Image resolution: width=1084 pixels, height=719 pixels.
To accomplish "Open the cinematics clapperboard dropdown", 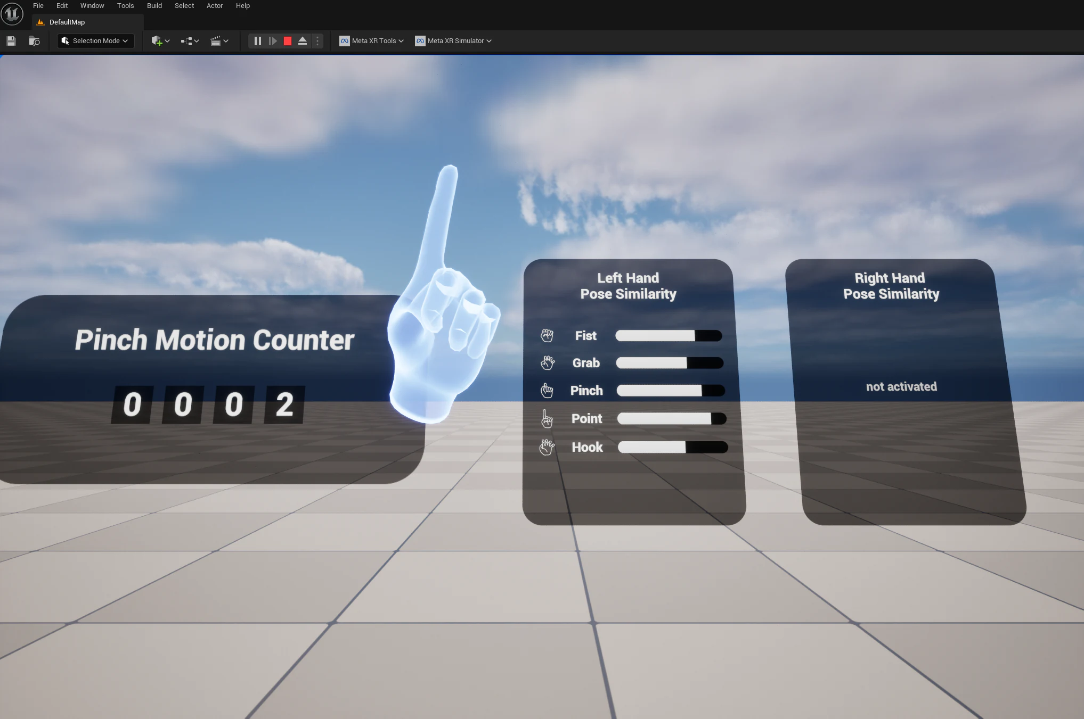I will (x=219, y=41).
